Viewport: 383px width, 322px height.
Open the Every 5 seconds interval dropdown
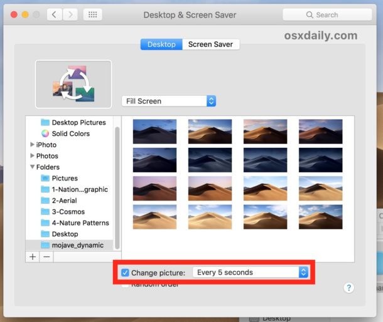(251, 273)
